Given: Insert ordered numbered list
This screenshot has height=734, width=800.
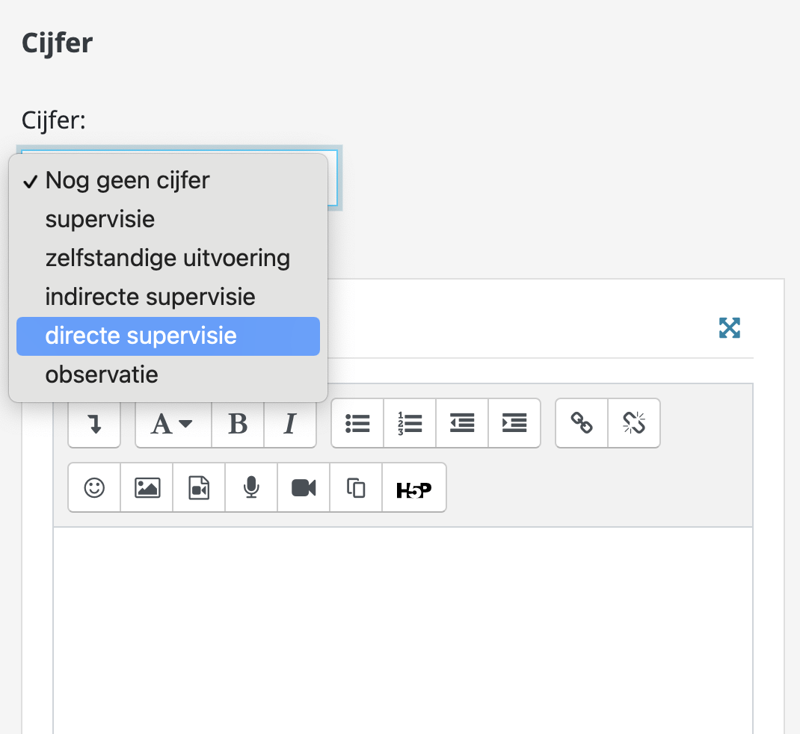Looking at the screenshot, I should 410,423.
